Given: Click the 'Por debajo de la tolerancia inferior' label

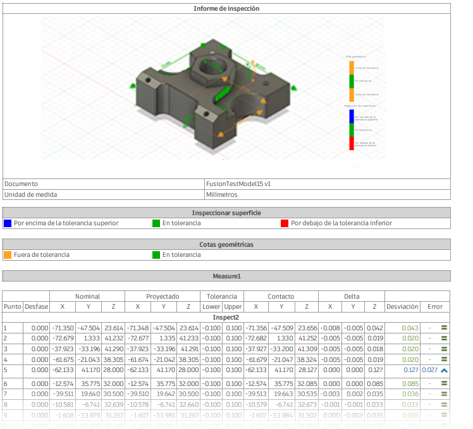Looking at the screenshot, I should [341, 223].
